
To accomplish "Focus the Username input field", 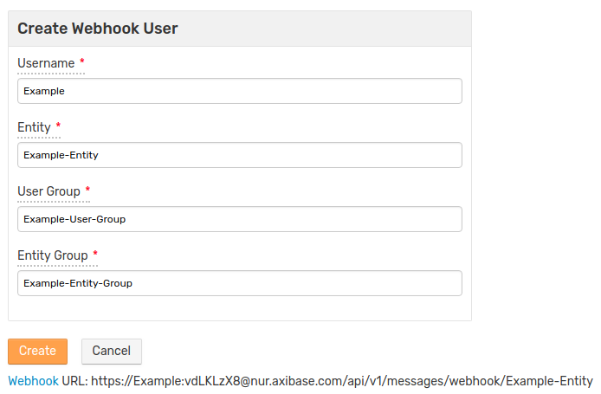I will tap(240, 91).
